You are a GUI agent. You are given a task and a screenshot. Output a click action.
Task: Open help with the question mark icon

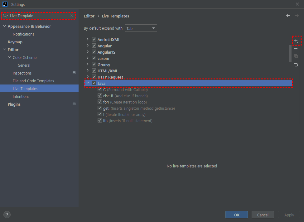(7, 215)
